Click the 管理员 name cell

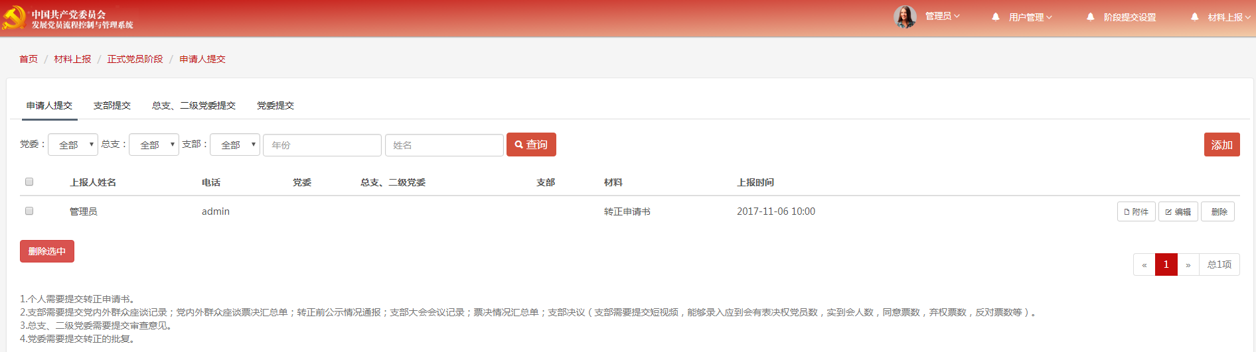coord(84,211)
